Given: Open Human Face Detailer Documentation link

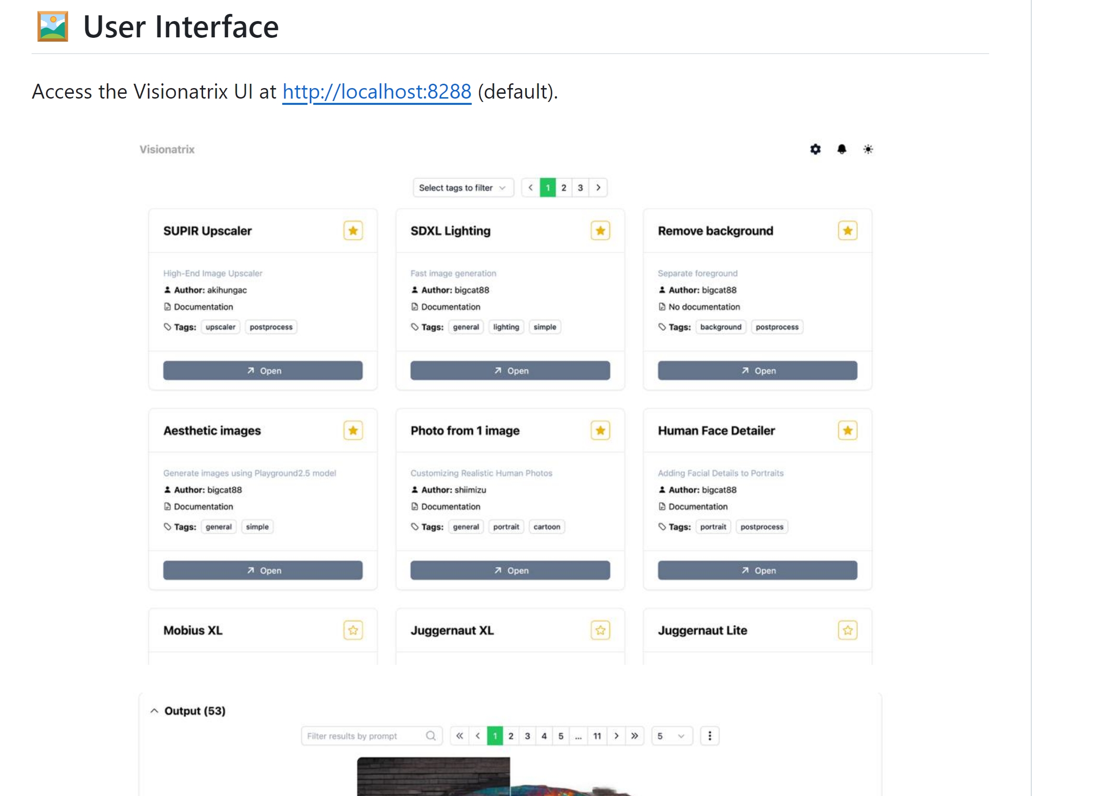Looking at the screenshot, I should [698, 506].
